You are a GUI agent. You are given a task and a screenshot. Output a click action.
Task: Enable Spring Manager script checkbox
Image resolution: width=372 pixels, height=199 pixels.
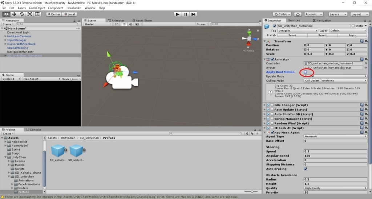coord(272,119)
